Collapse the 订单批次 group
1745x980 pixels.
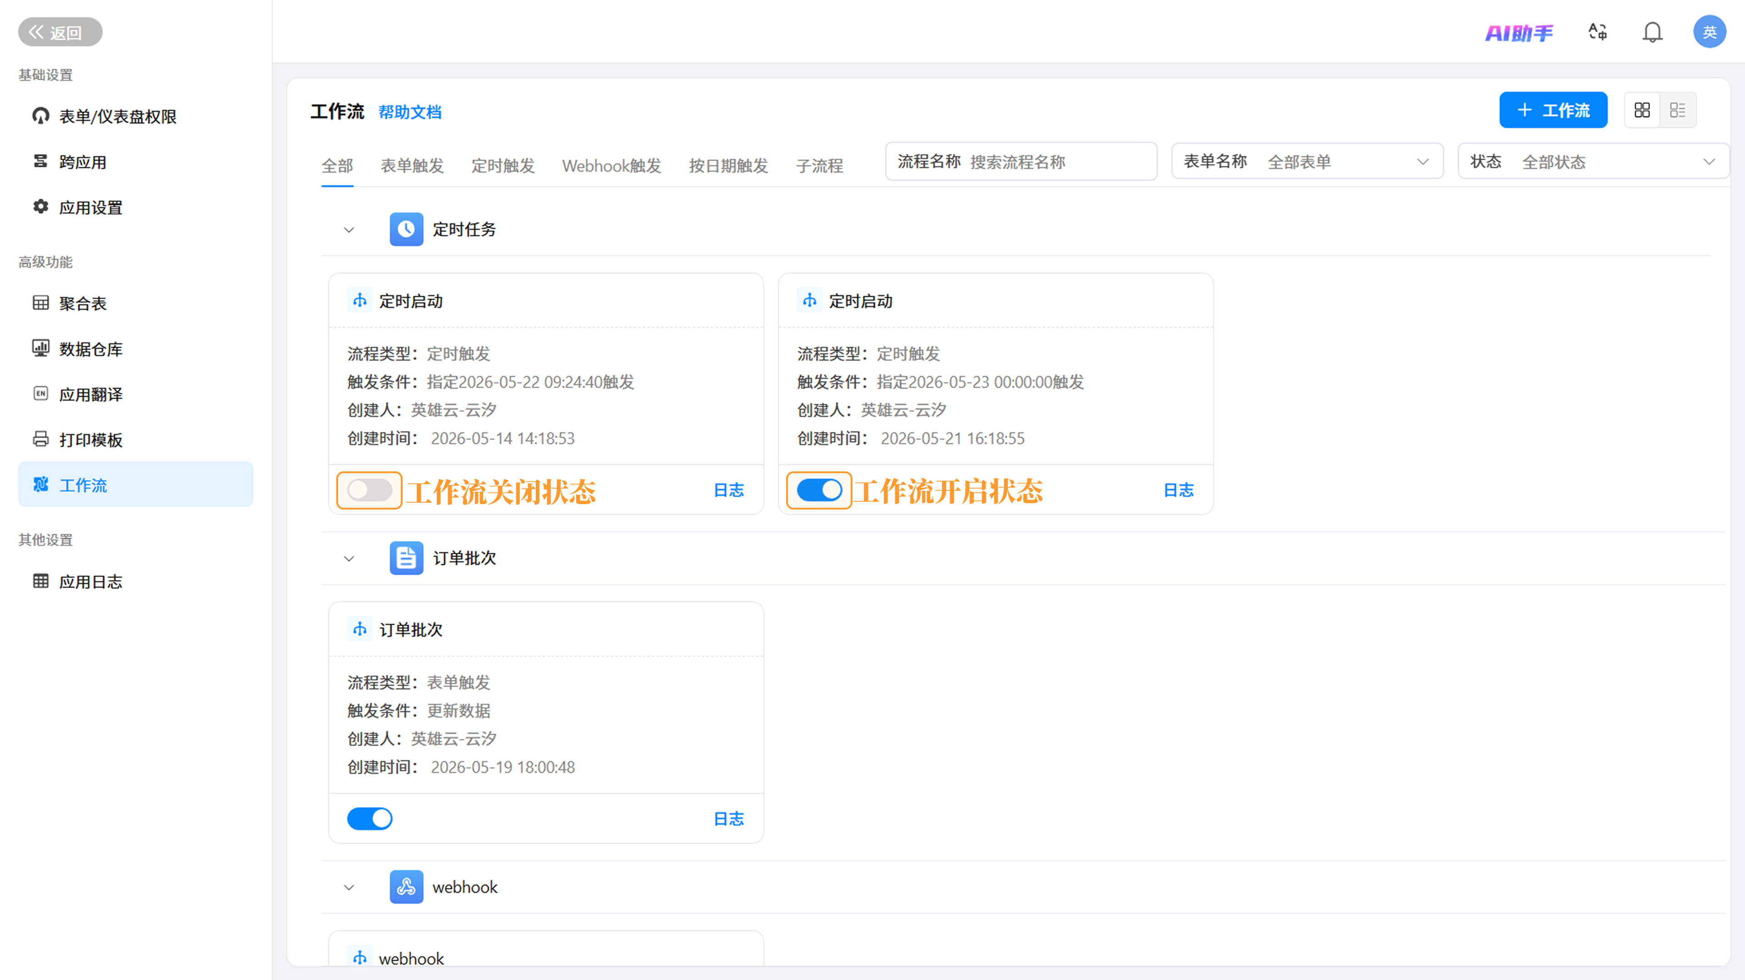coord(349,559)
